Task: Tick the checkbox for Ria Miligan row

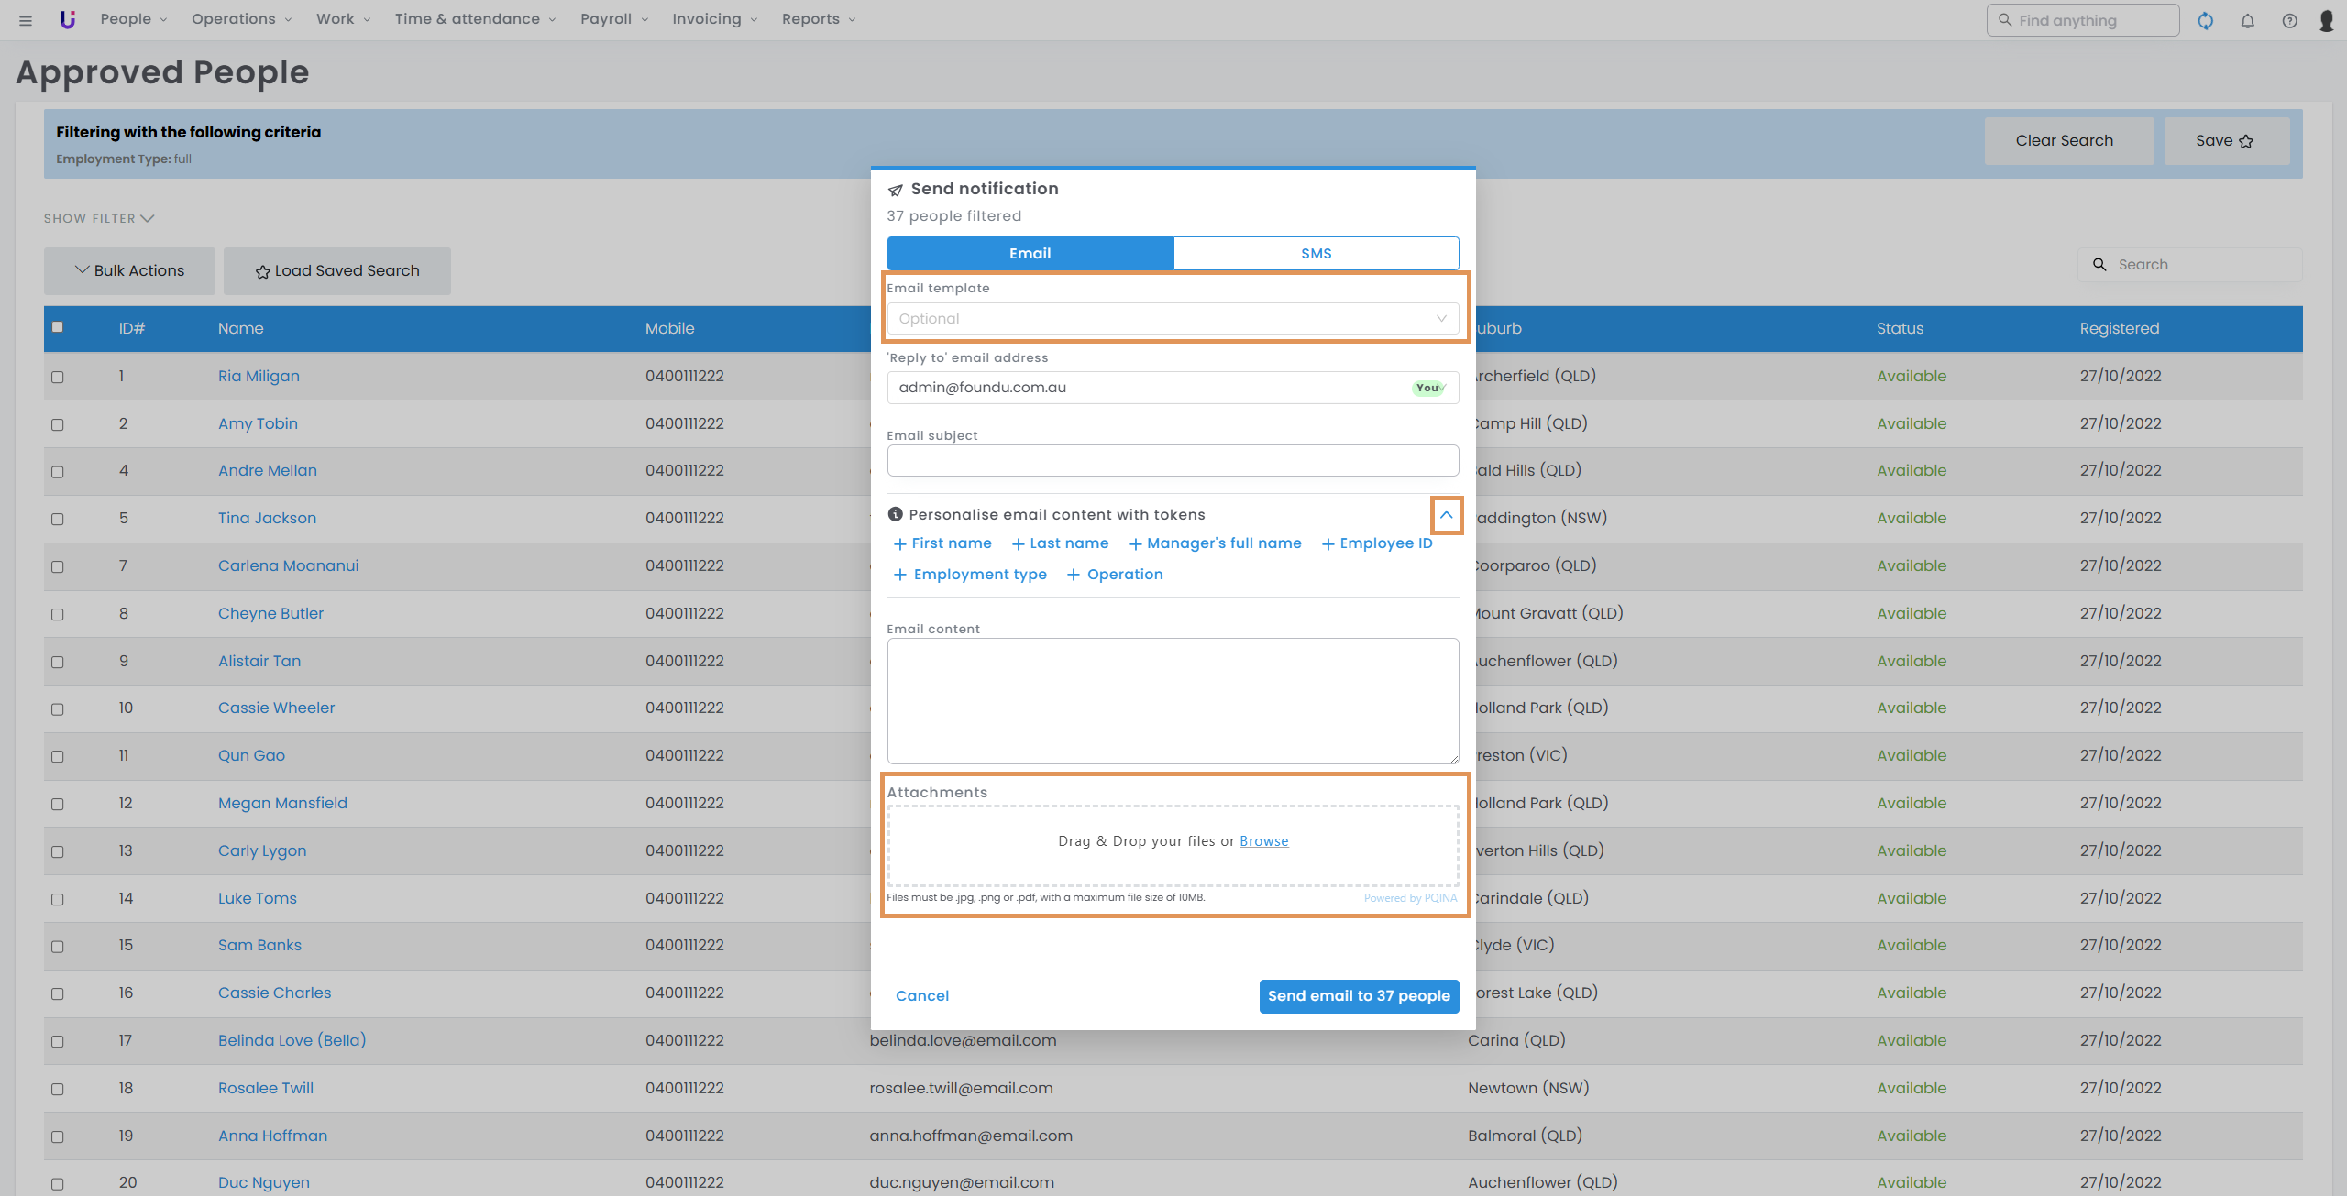Action: click(58, 377)
